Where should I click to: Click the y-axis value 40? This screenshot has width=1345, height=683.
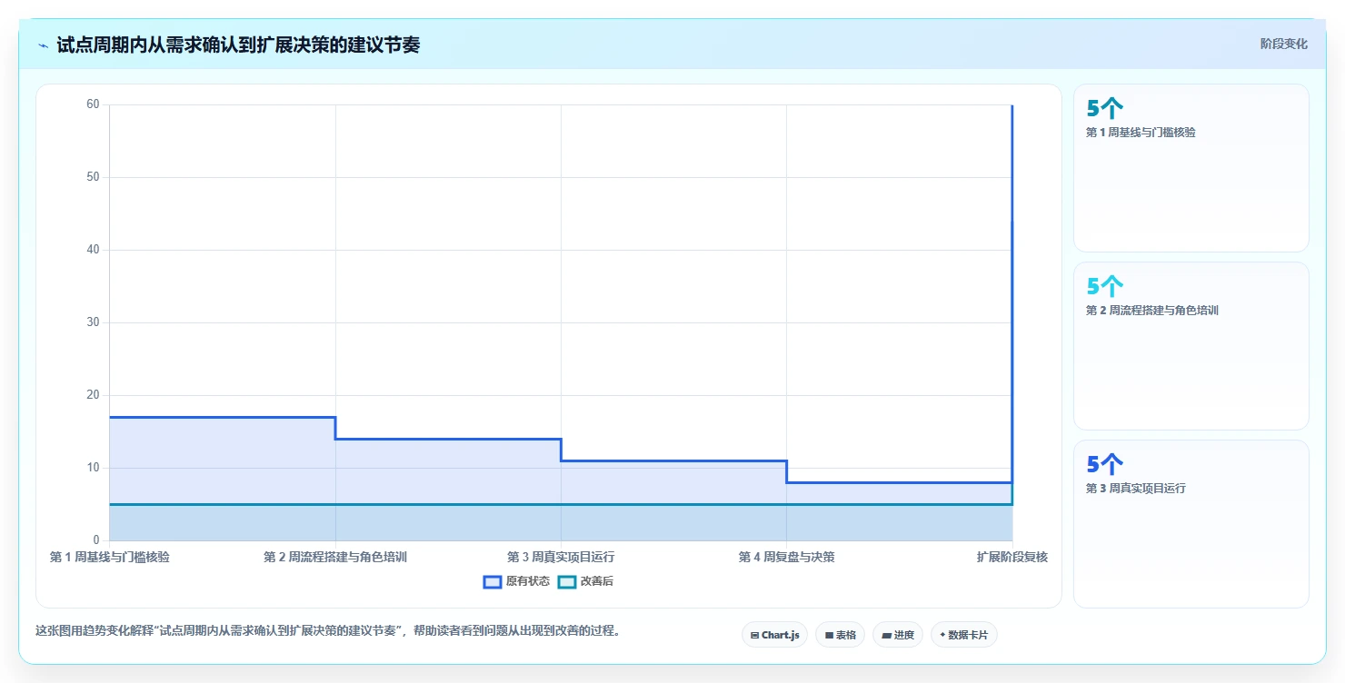pos(93,250)
